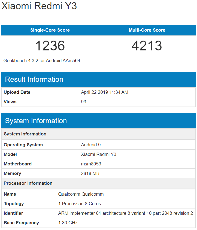Click the Upload Date label
The width and height of the screenshot is (197, 230).
[x=17, y=92]
